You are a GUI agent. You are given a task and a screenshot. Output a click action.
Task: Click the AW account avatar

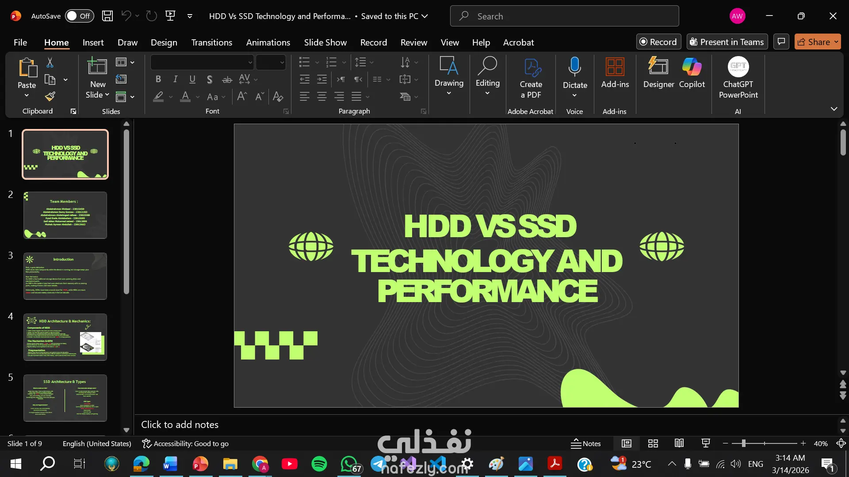tap(737, 16)
